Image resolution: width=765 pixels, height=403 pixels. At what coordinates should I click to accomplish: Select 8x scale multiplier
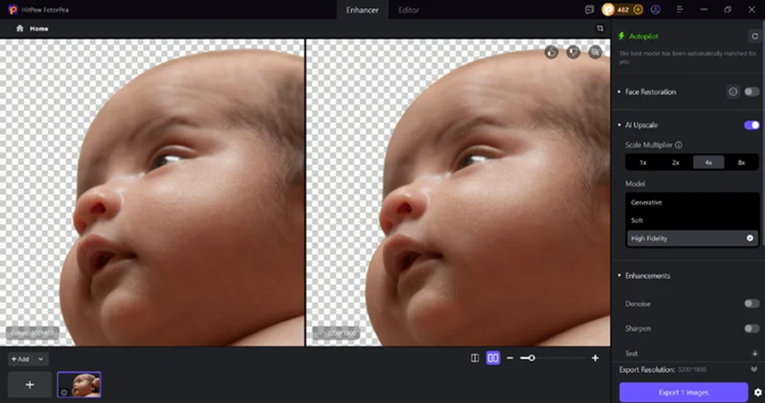(x=742, y=162)
